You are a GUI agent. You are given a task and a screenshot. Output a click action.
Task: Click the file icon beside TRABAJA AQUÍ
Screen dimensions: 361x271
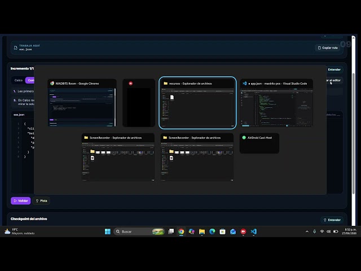pyautogui.click(x=15, y=47)
